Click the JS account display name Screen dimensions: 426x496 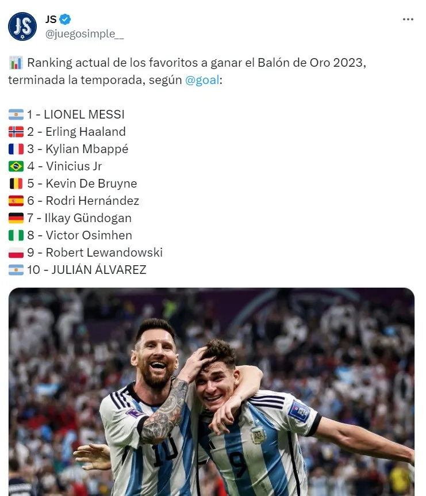51,20
